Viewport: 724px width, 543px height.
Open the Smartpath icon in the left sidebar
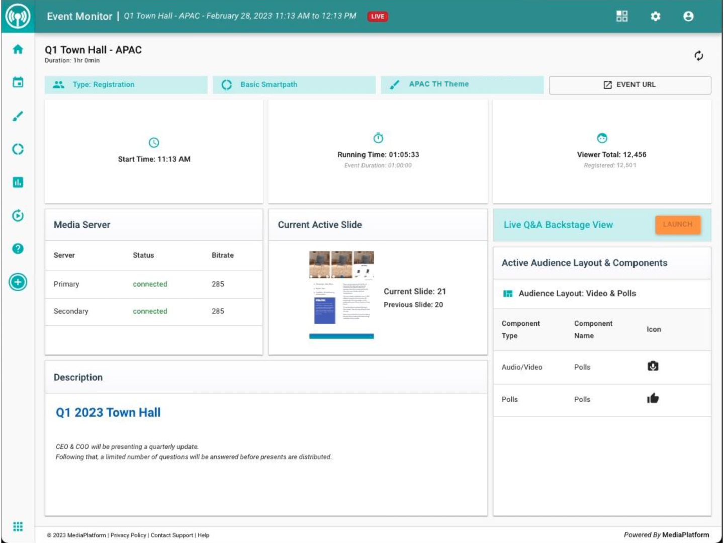[18, 149]
